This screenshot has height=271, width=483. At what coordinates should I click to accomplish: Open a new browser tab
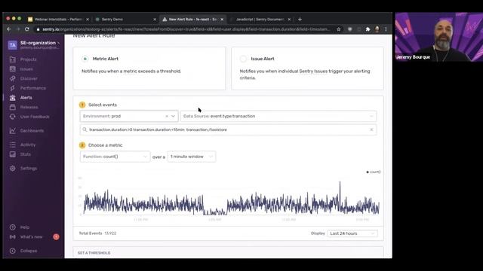[300, 20]
